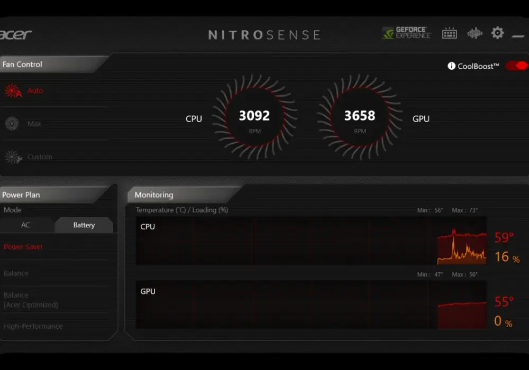Click the GPU loading value 0 %
Viewport: 529px width, 370px height.
coord(503,321)
